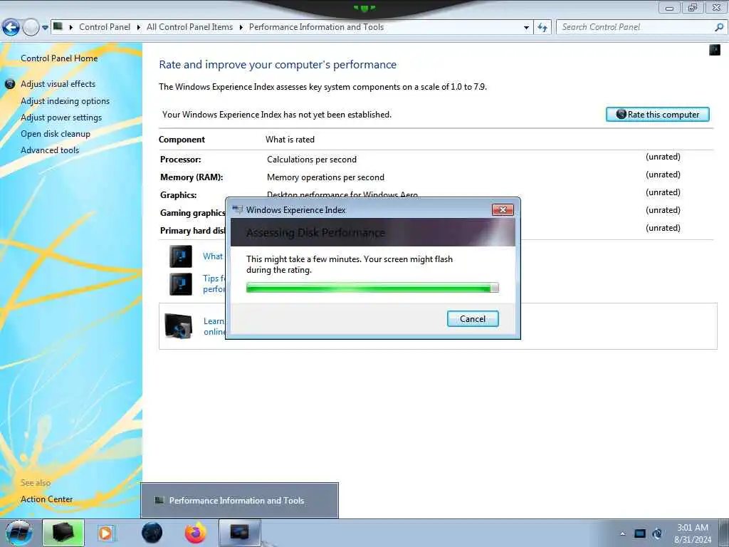The height and width of the screenshot is (547, 729).
Task: Open the Learn online link
Action: (x=214, y=326)
